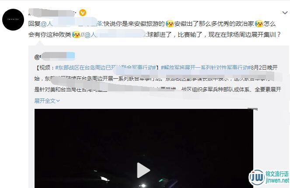The image size is (290, 188).
Task: Open the blurred @ original poster name
Action: tap(55, 56)
